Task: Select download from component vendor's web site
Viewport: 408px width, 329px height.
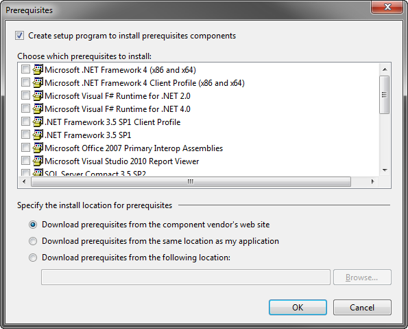Action: click(33, 225)
